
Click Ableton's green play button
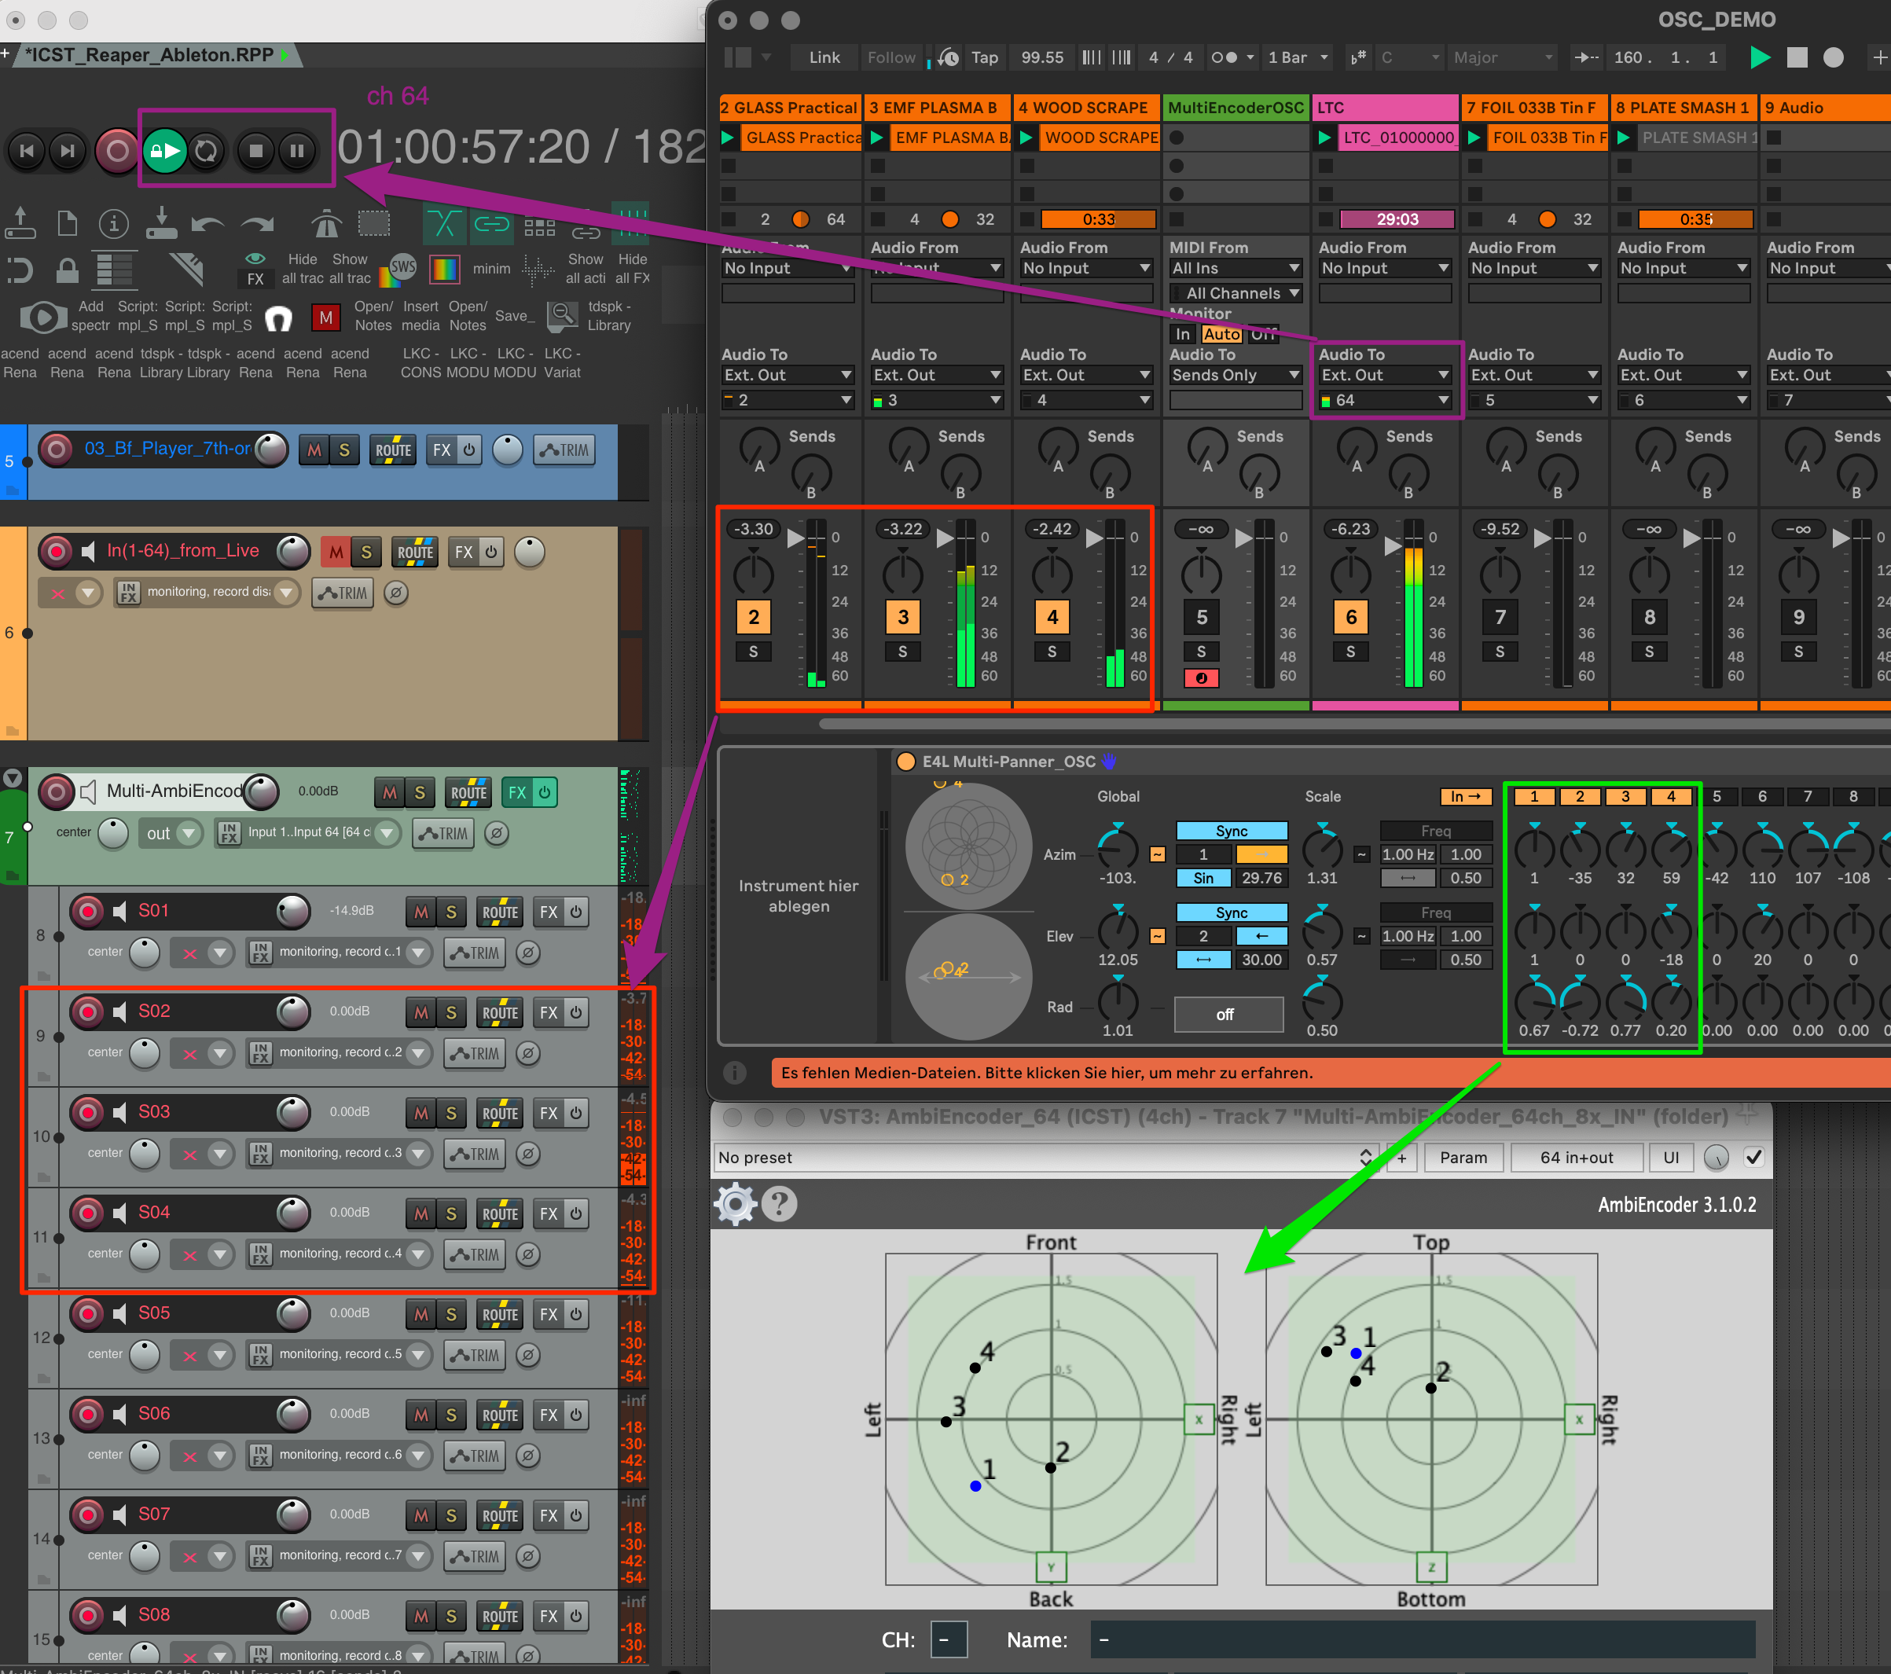coord(1760,57)
